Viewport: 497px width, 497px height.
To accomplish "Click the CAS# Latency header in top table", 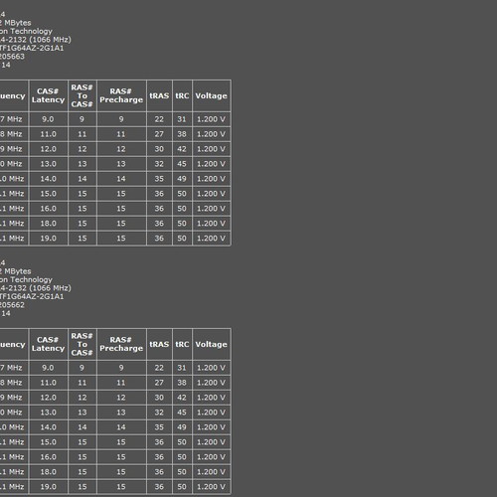I will pos(49,95).
